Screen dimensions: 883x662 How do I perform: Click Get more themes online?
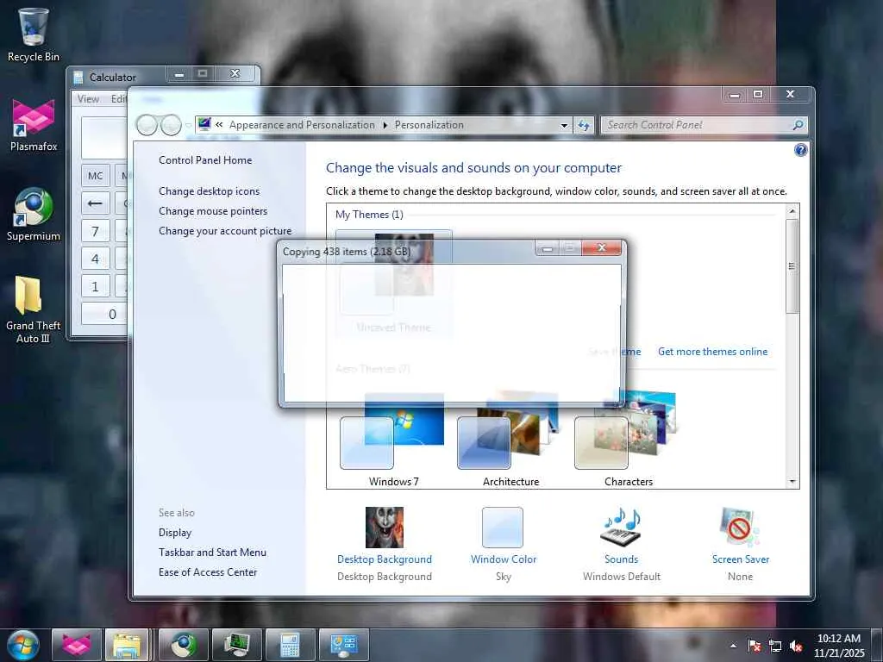tap(712, 352)
